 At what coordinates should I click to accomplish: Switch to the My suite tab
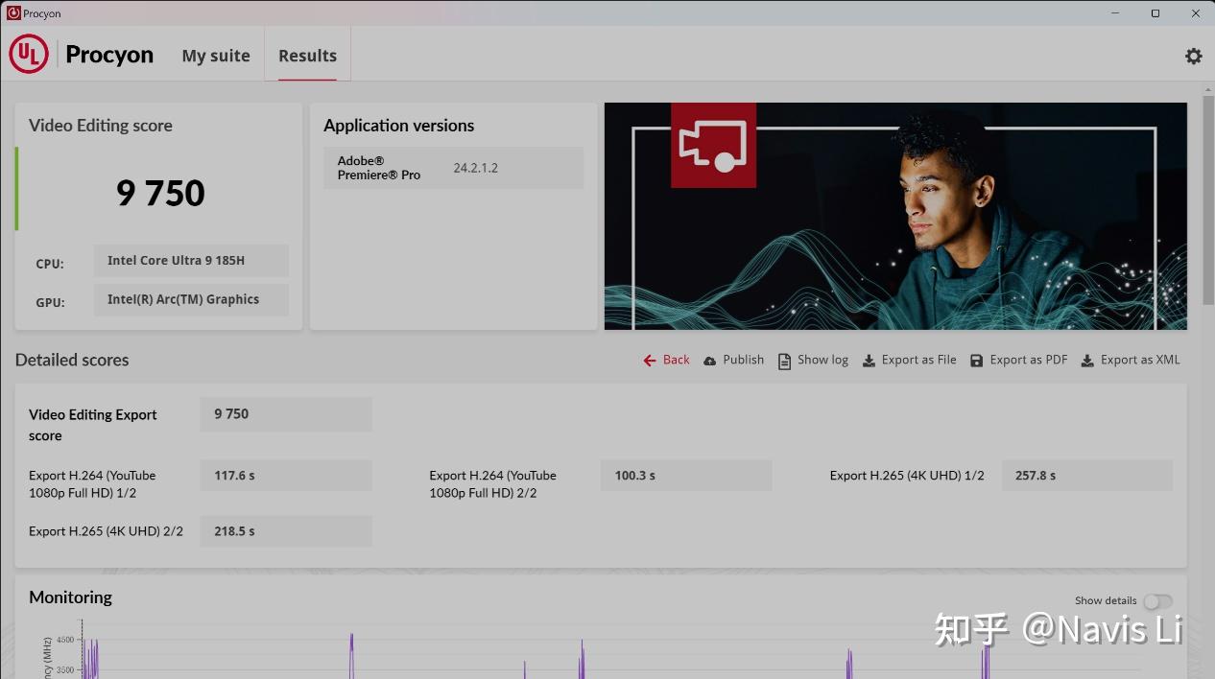pos(216,56)
